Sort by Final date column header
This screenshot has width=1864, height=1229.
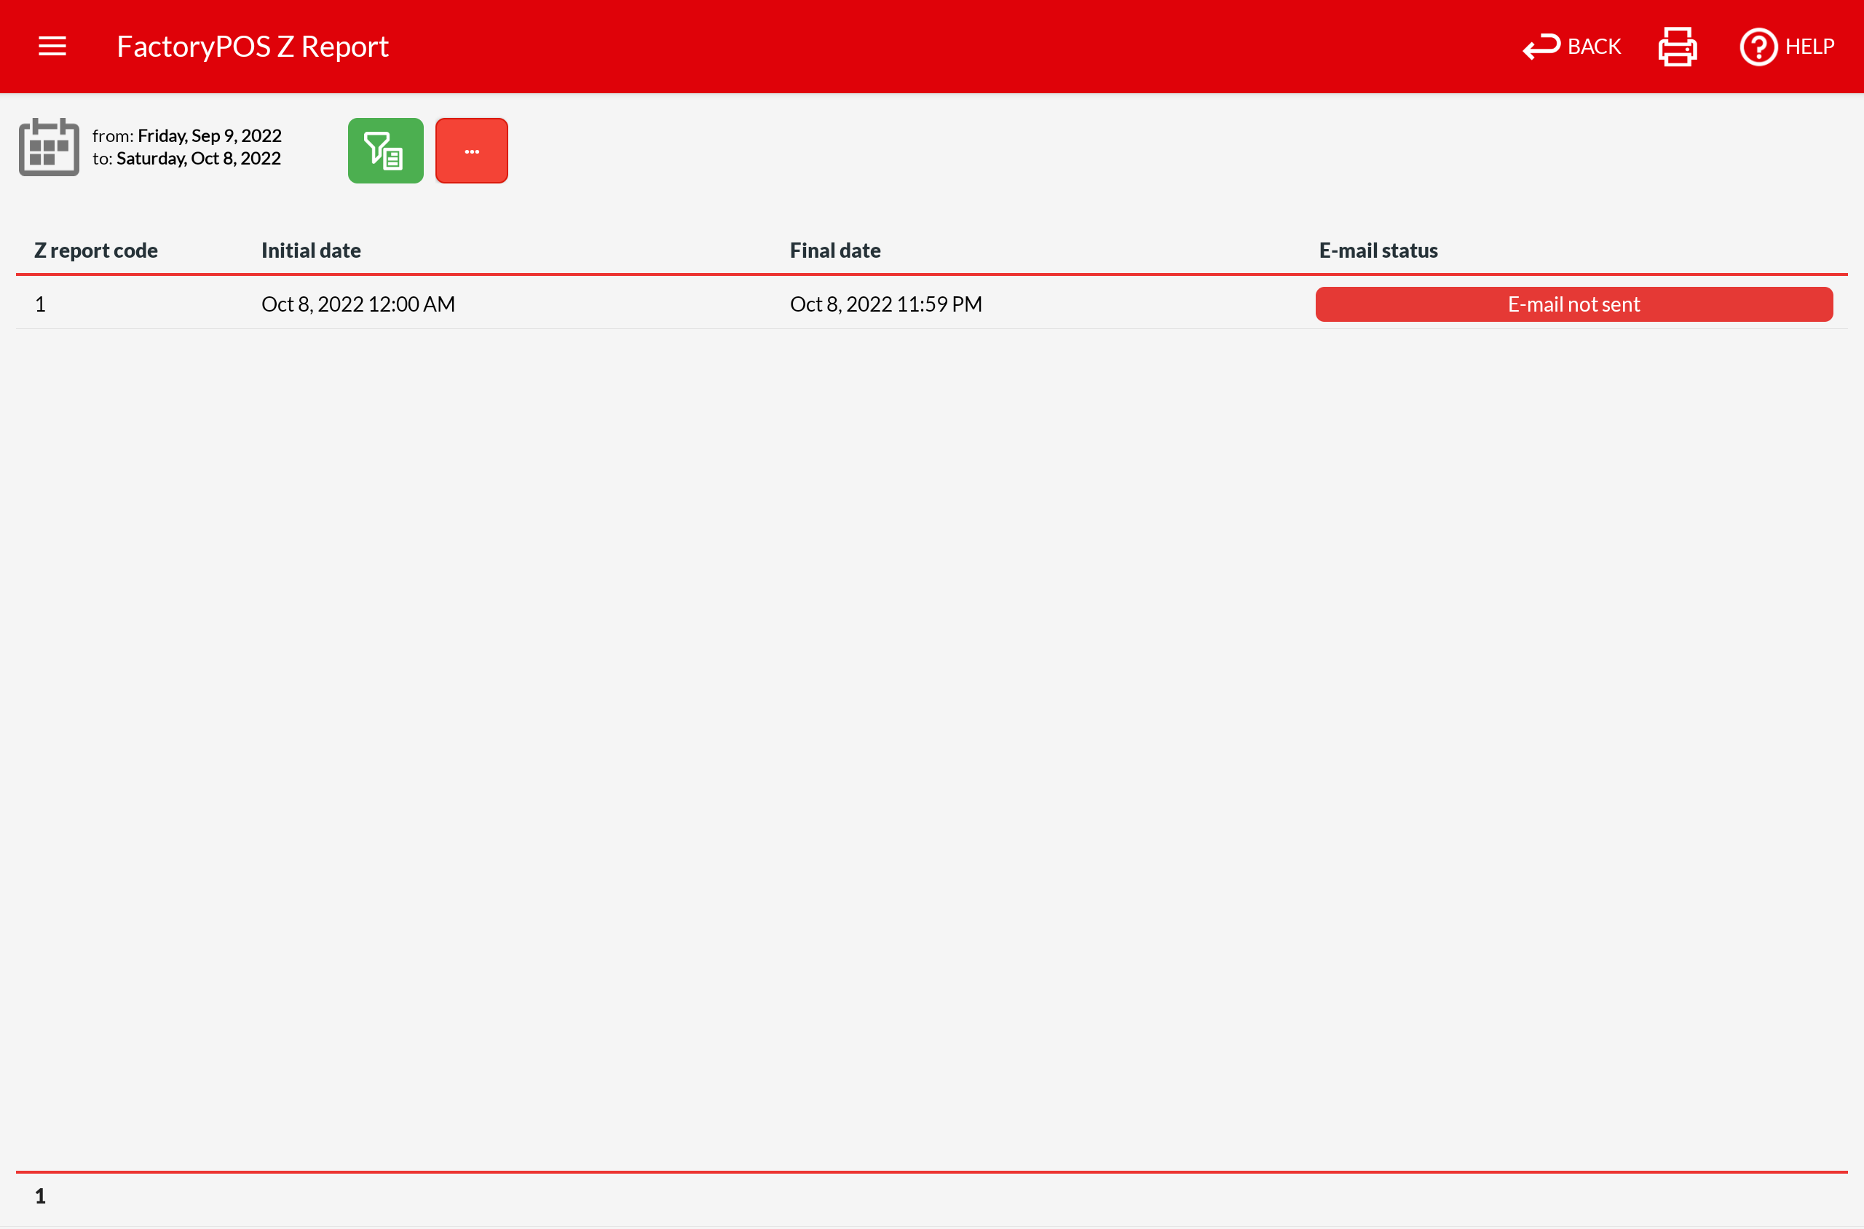point(835,250)
